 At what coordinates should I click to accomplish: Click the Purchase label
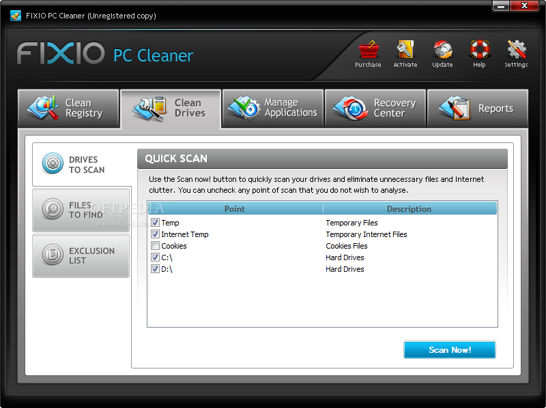[368, 65]
